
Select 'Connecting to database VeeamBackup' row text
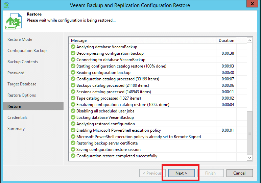(111, 60)
